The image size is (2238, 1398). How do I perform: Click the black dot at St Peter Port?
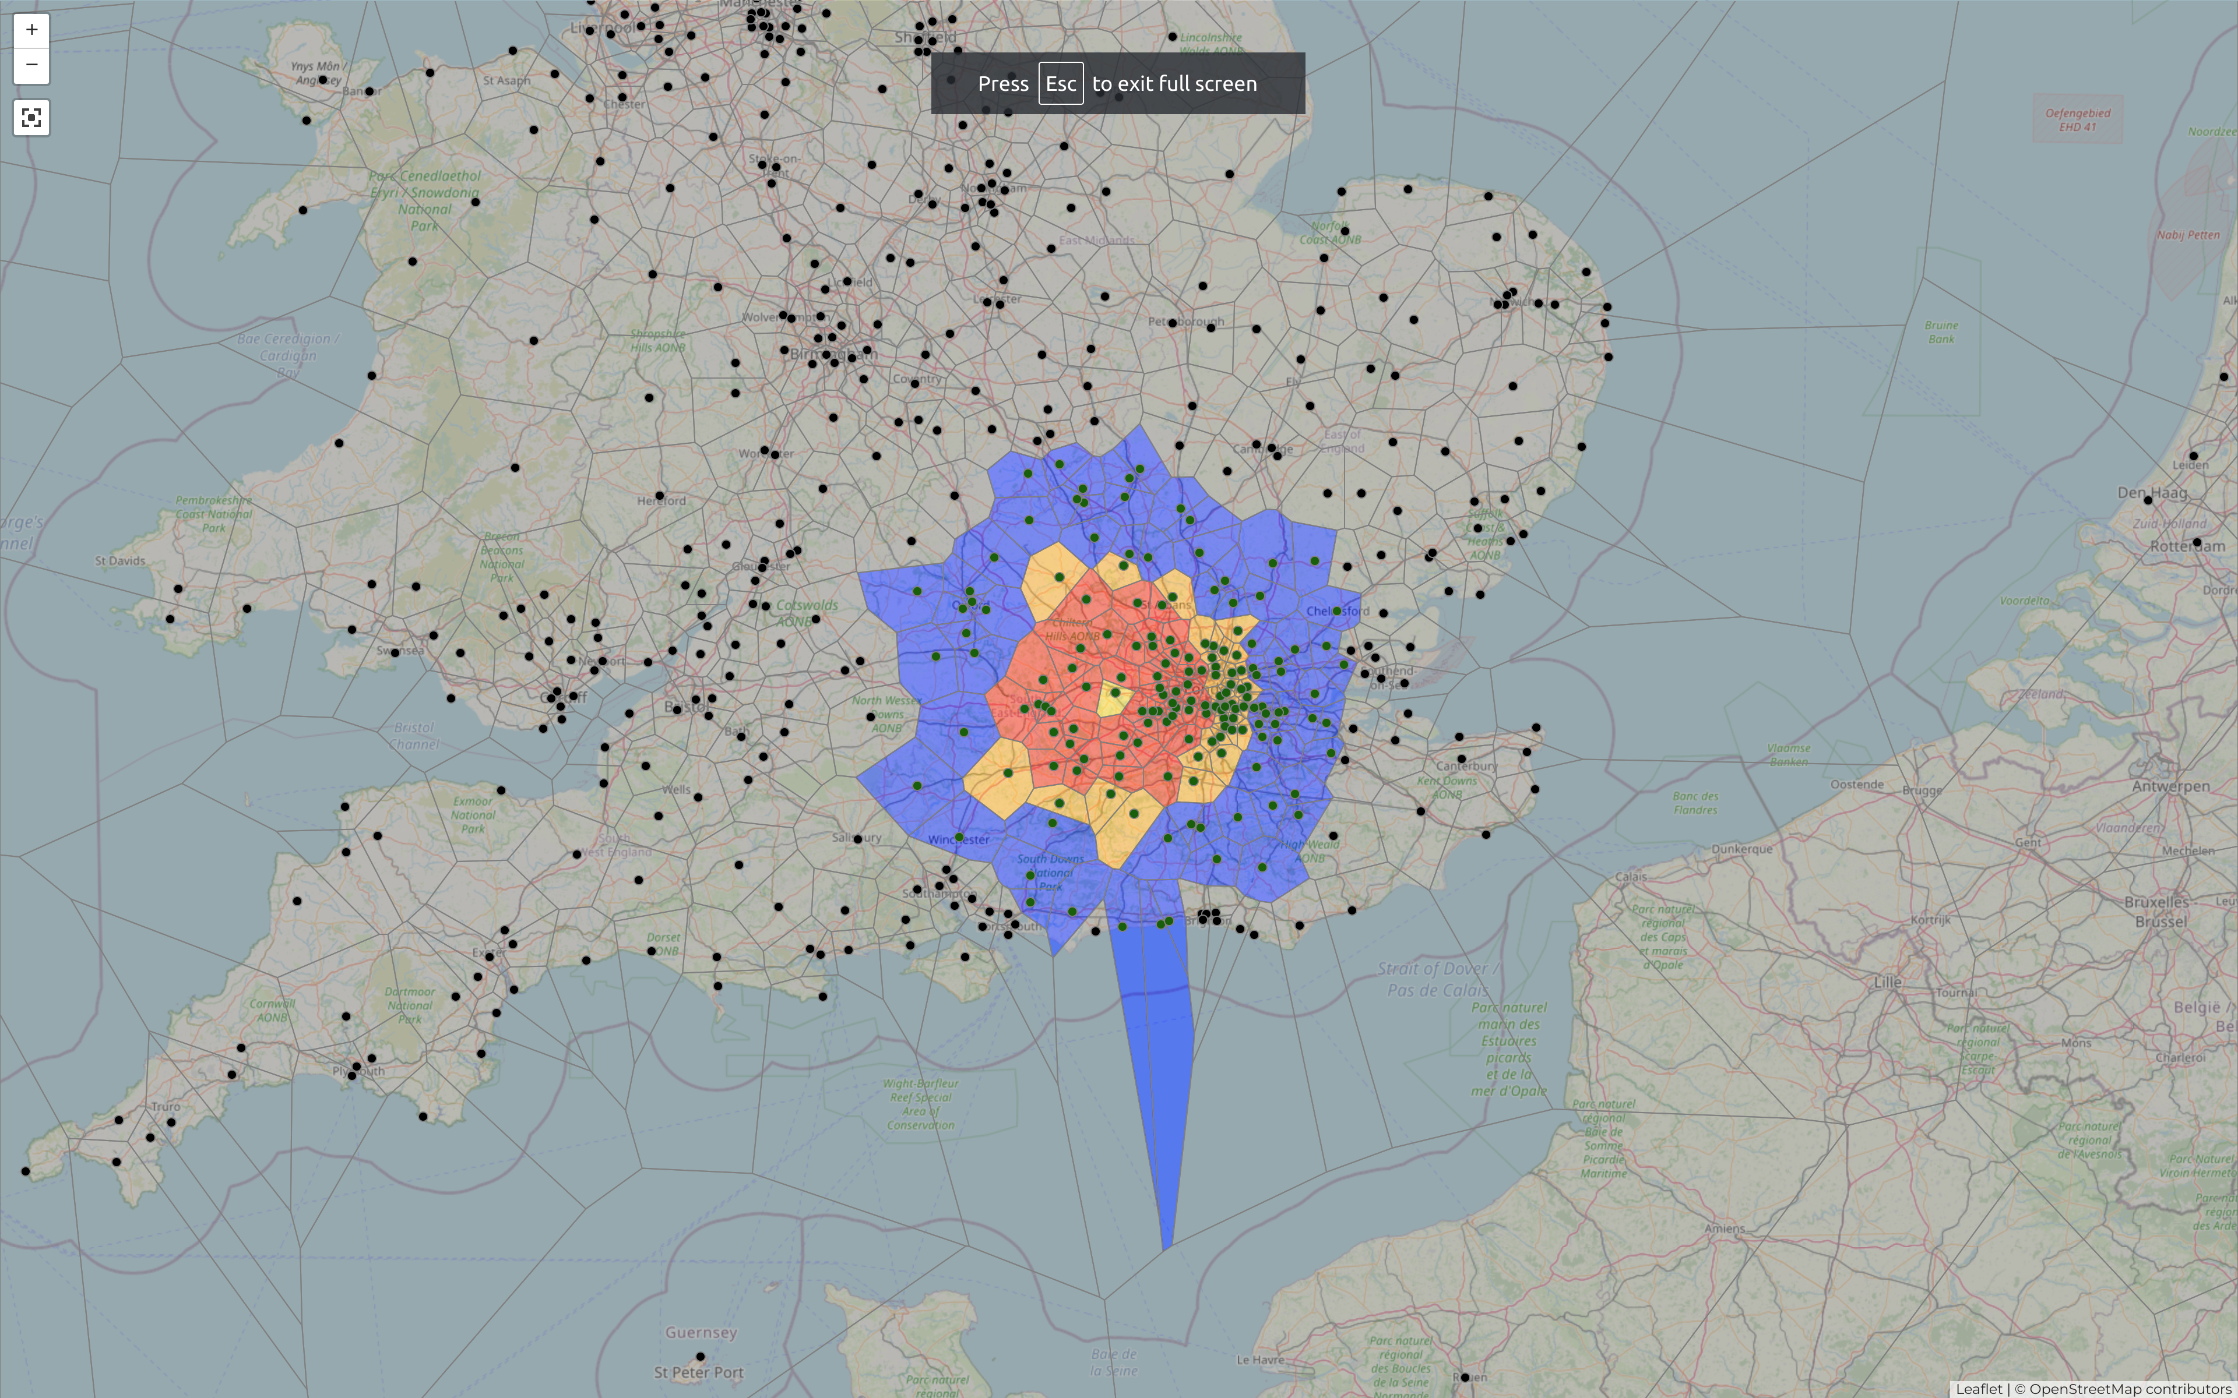[x=700, y=1357]
